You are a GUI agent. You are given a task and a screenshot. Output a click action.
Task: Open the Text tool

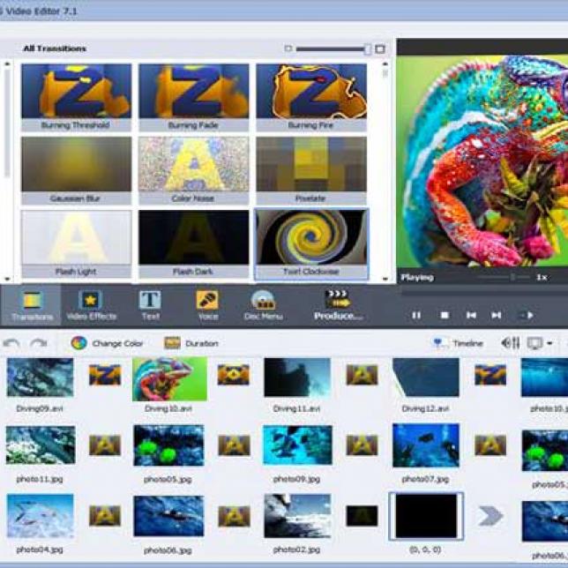coord(150,305)
